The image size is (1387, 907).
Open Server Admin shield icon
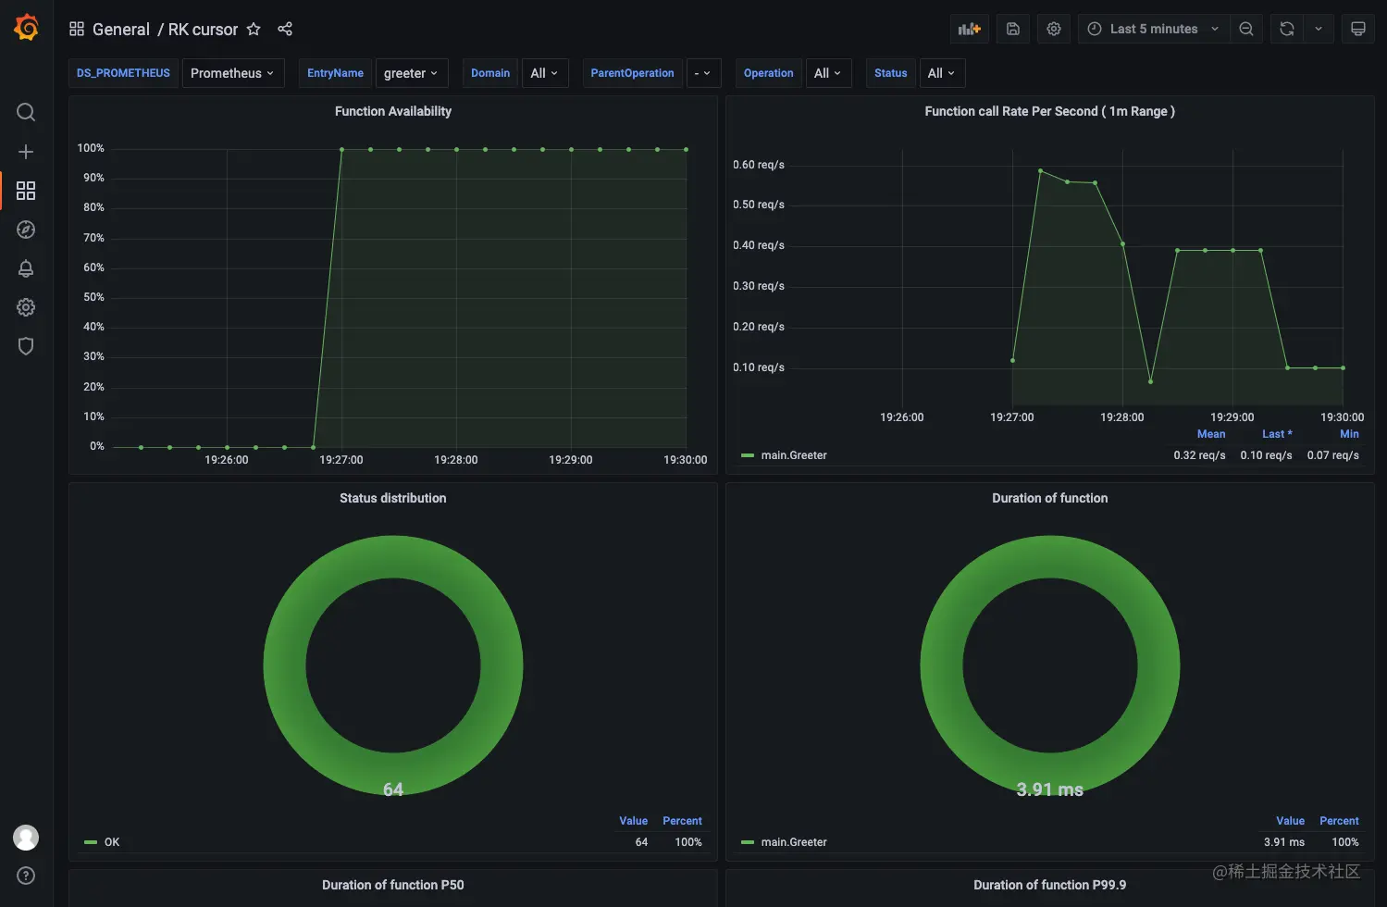[x=26, y=346]
